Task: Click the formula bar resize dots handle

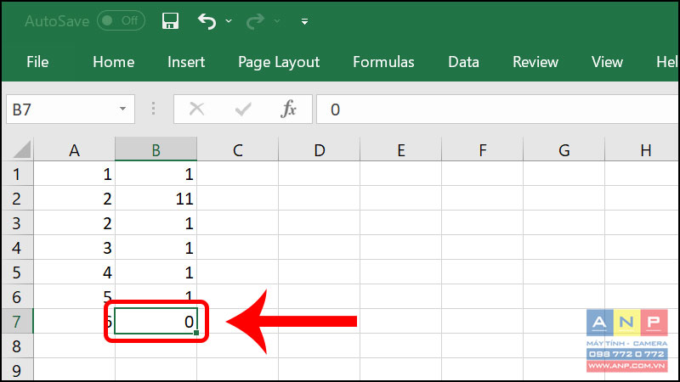Action: [153, 109]
